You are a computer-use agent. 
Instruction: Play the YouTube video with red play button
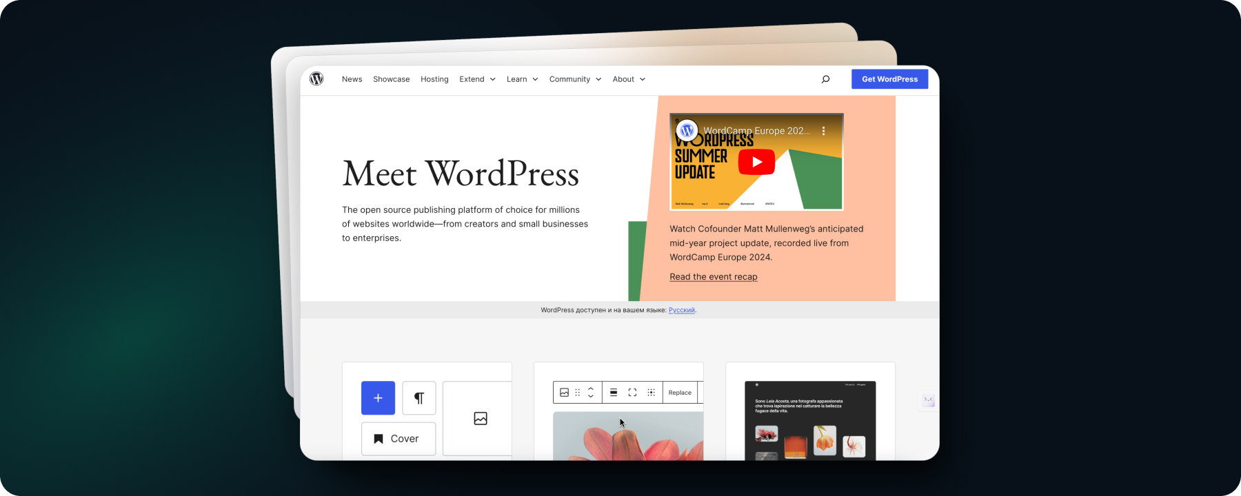click(x=756, y=162)
